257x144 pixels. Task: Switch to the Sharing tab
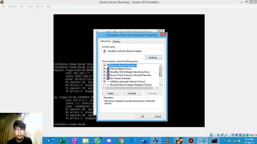point(116,42)
